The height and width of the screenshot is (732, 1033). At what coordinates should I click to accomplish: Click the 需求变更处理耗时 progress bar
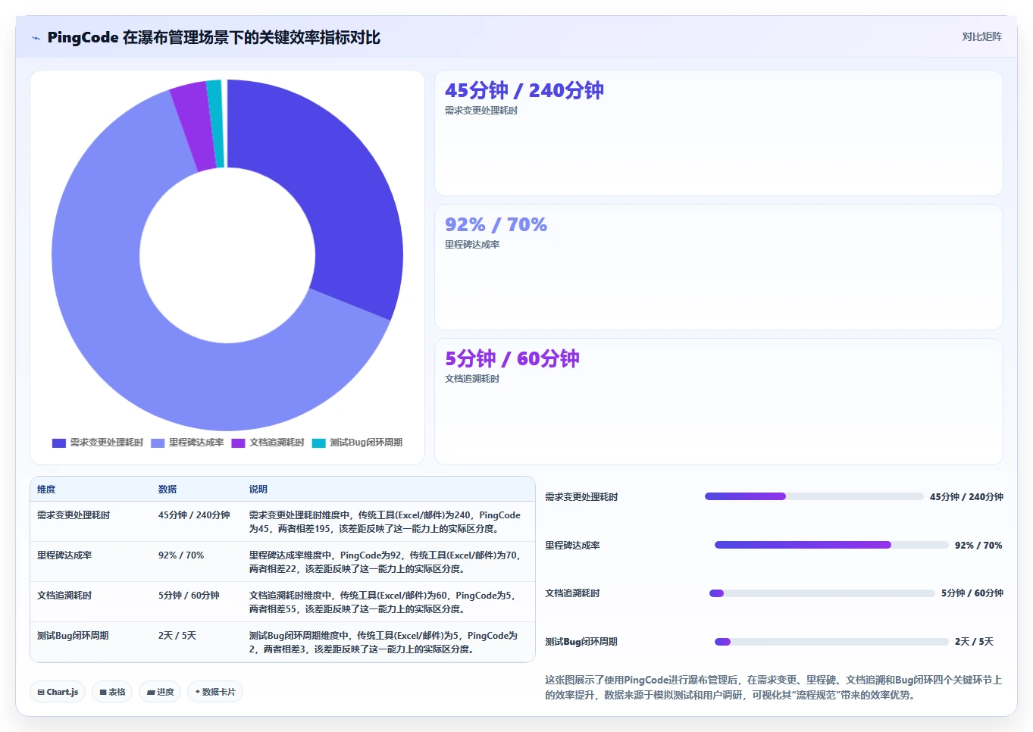[814, 496]
